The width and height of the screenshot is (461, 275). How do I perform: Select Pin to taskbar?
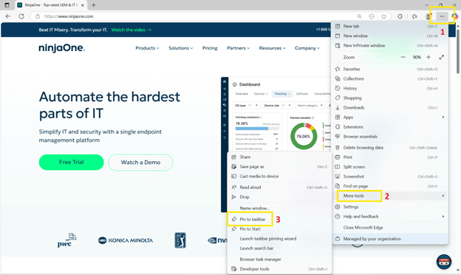pos(279,220)
